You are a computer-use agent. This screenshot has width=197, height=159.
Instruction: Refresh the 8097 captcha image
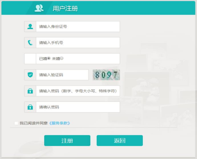[106, 75]
